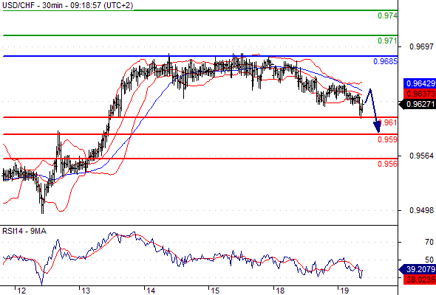Click the RSI 70 level label
Screen dimensions: 436x295
(x=429, y=243)
